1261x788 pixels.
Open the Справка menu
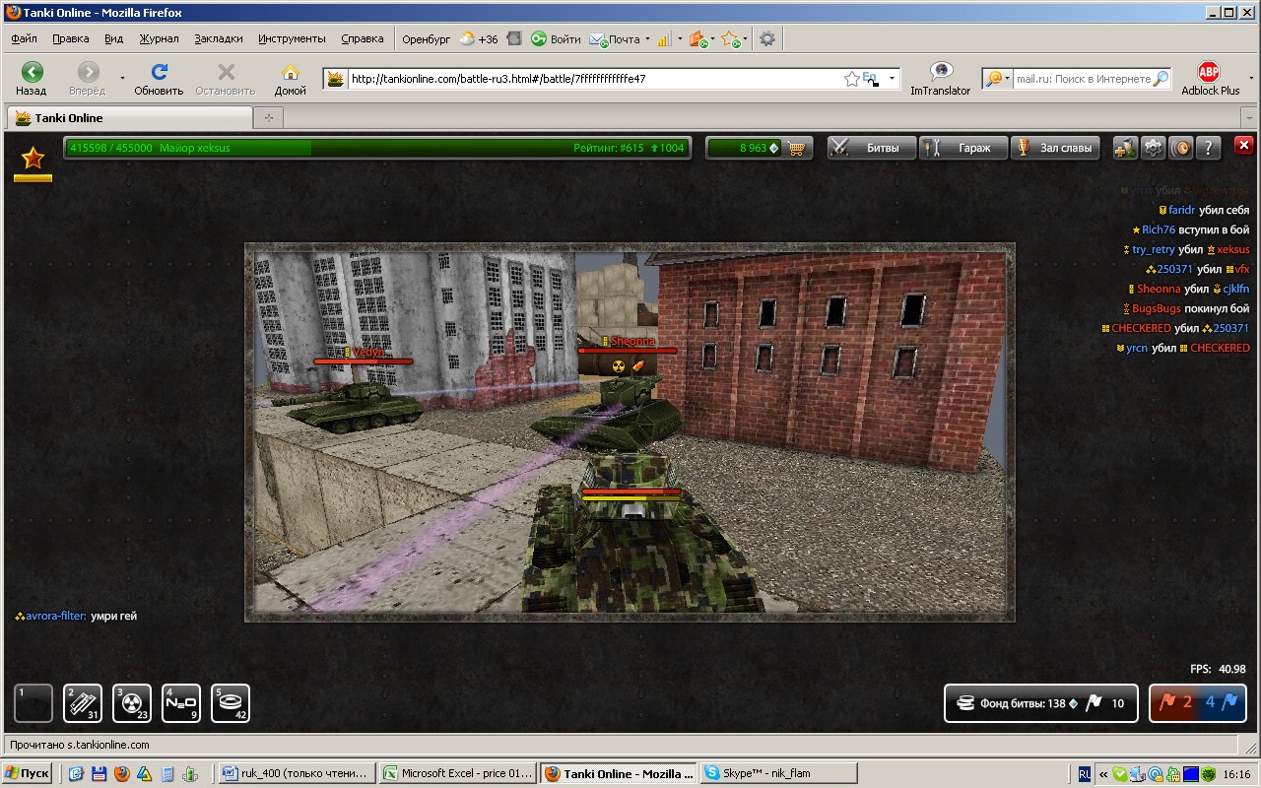tap(363, 39)
